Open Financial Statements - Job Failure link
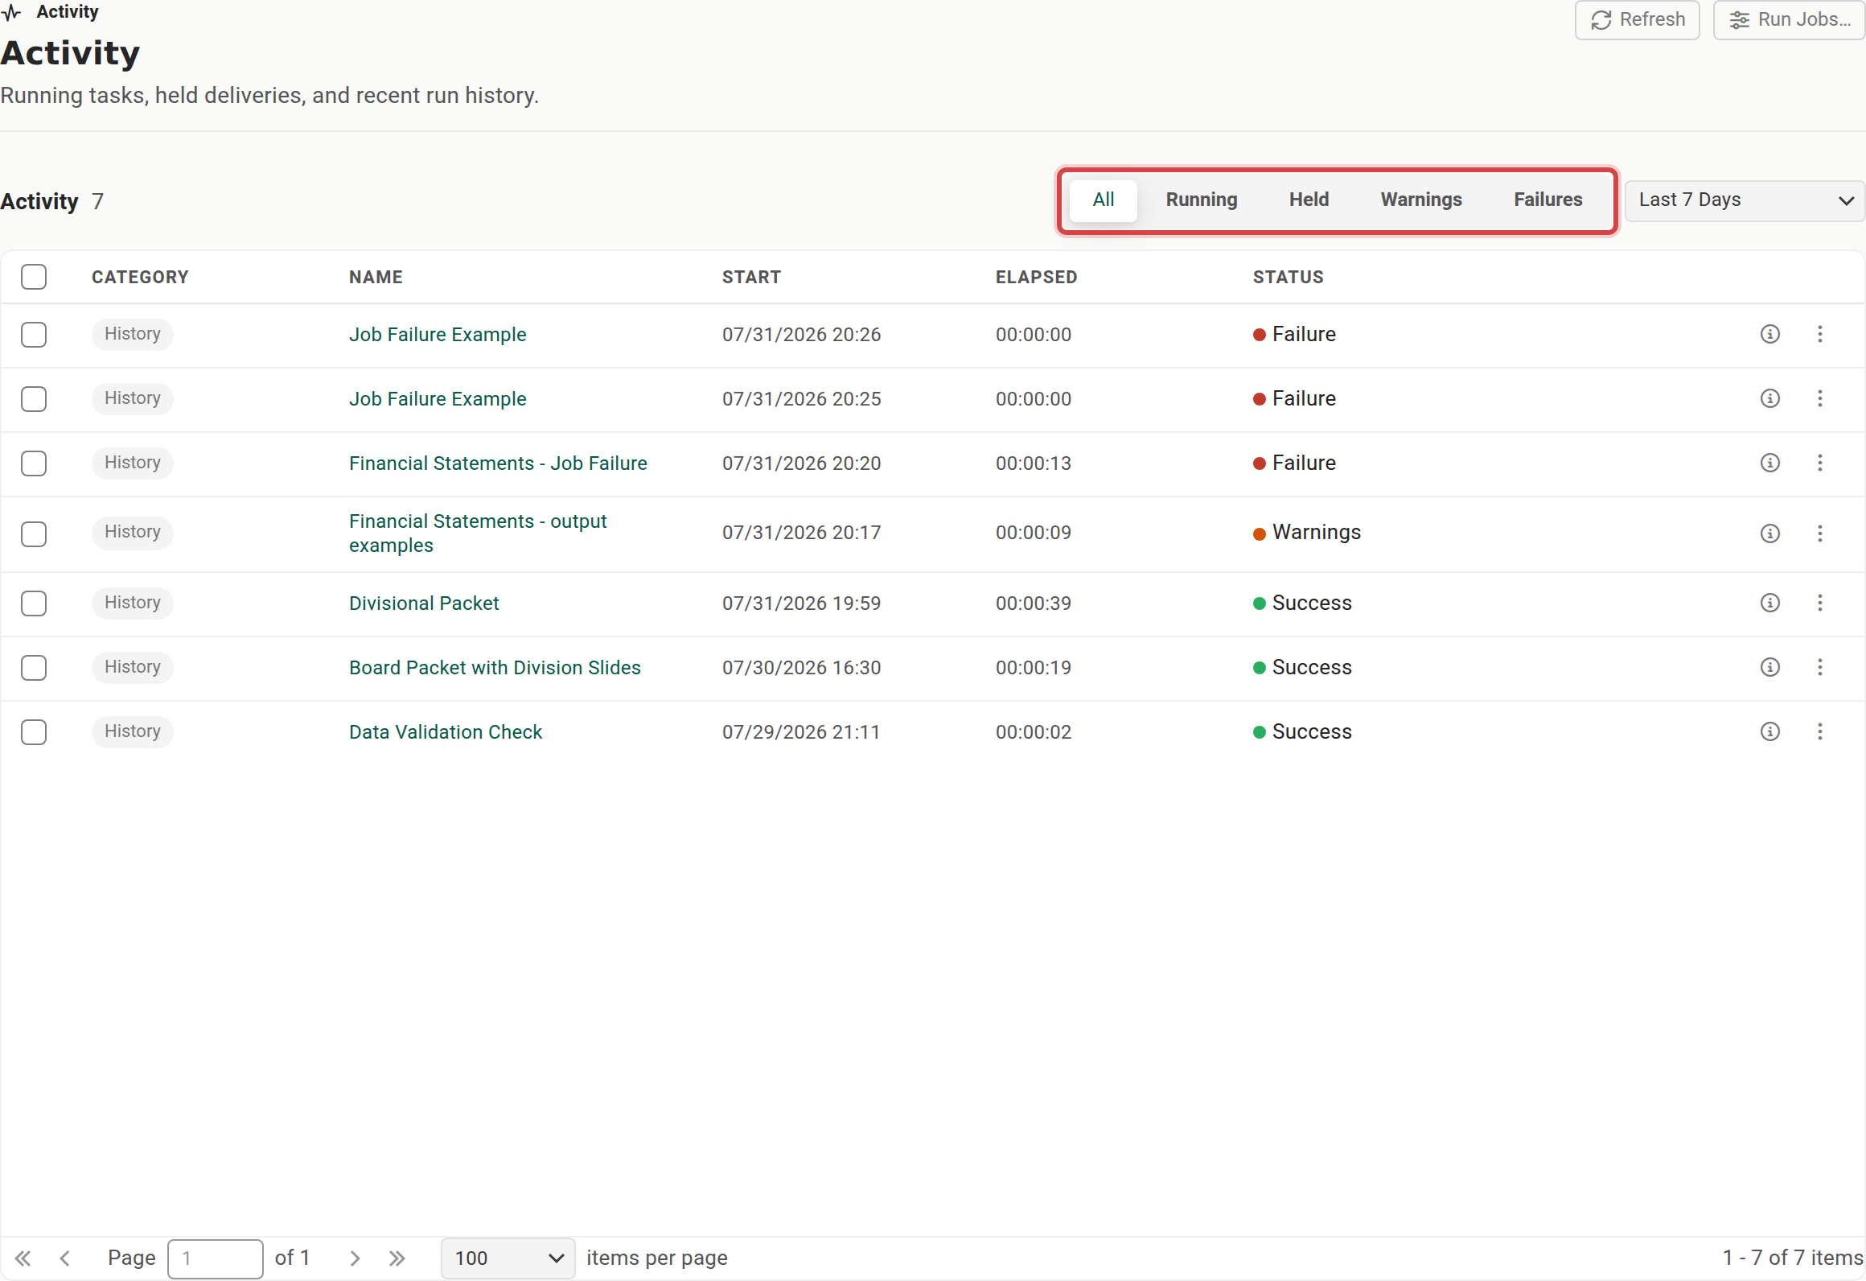This screenshot has width=1866, height=1281. 498,463
